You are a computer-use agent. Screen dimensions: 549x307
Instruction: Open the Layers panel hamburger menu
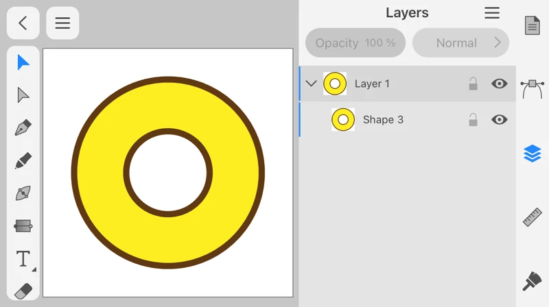(492, 13)
